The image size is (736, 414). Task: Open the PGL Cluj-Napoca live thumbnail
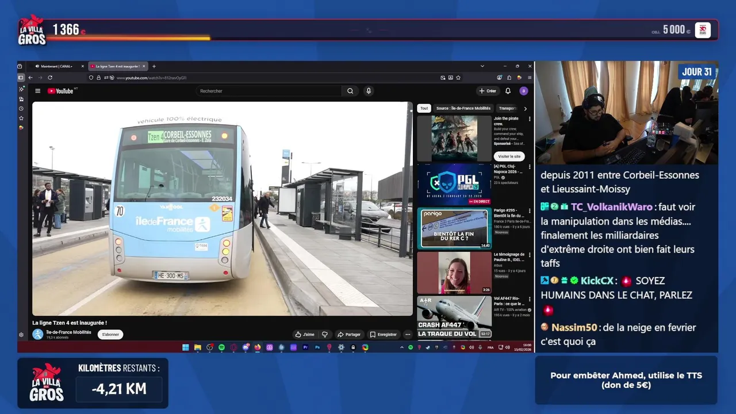454,185
